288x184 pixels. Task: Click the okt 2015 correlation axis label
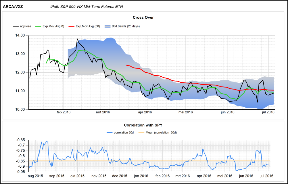coord(78,176)
